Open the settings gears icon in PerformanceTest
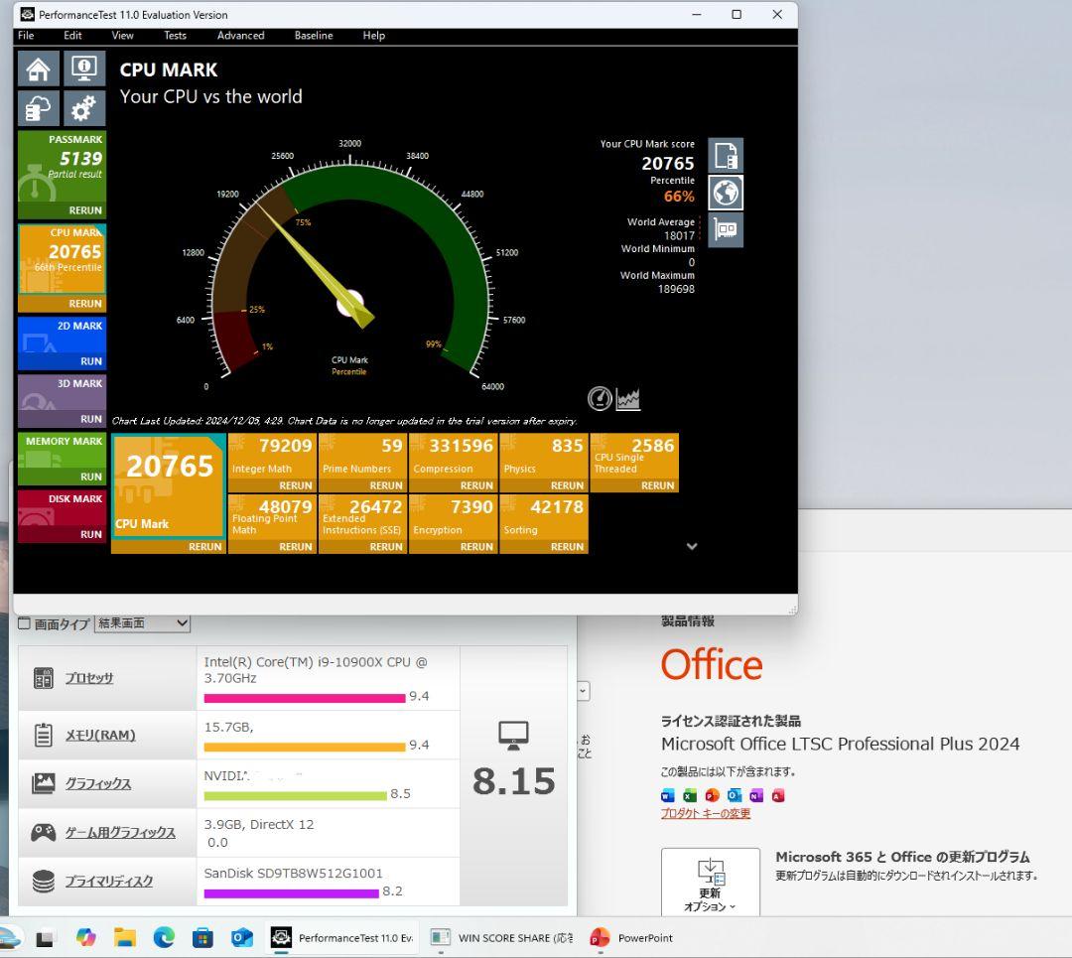 pyautogui.click(x=84, y=108)
